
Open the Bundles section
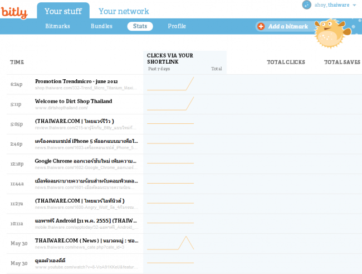(101, 26)
